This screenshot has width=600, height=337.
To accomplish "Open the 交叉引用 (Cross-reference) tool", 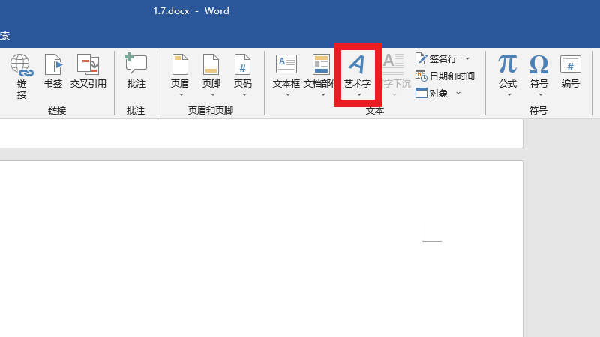I will [x=88, y=66].
